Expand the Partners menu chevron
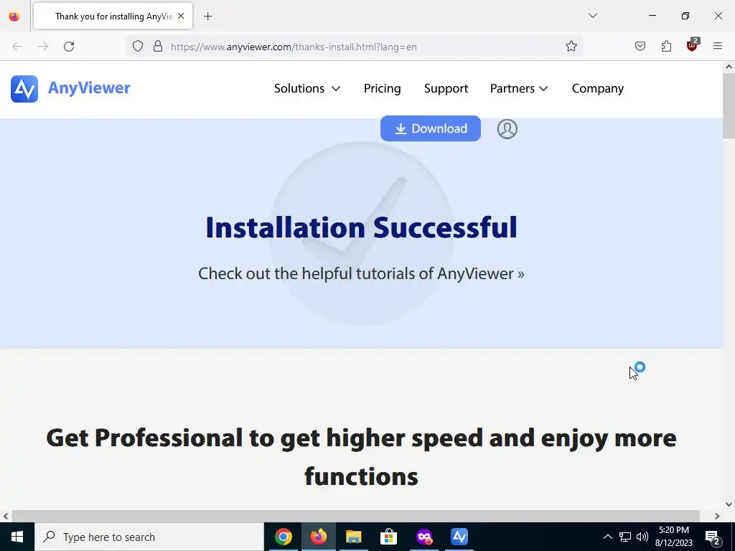735x551 pixels. click(543, 88)
